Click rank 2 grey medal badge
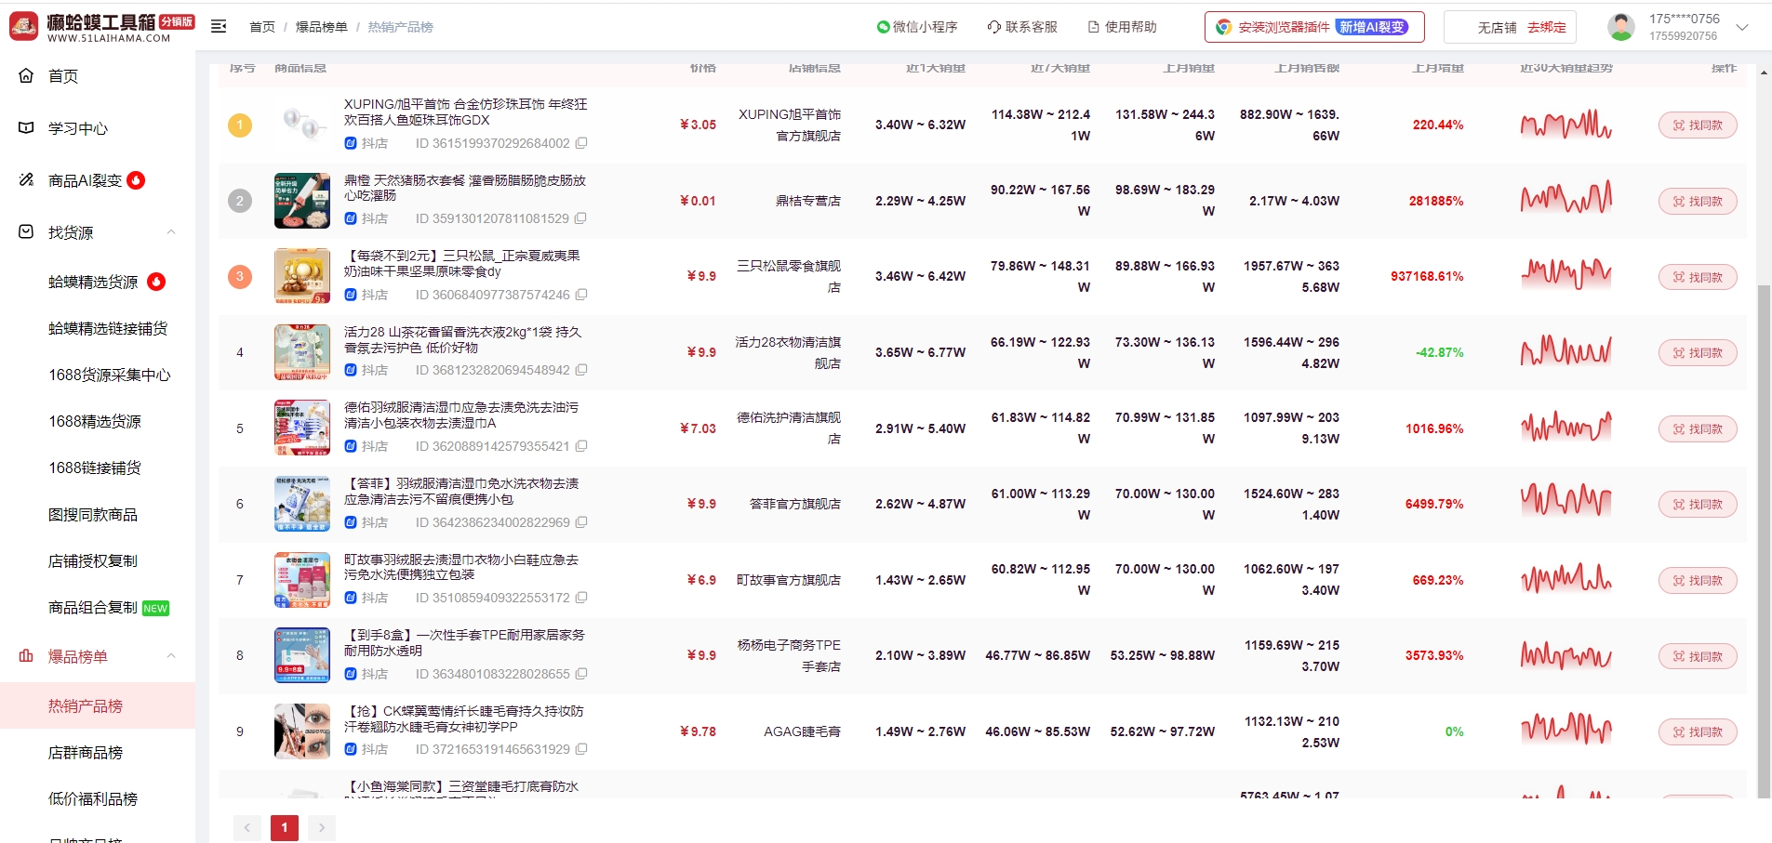1772x843 pixels. (x=240, y=201)
